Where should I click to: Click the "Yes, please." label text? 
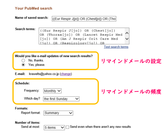coord(37,65)
